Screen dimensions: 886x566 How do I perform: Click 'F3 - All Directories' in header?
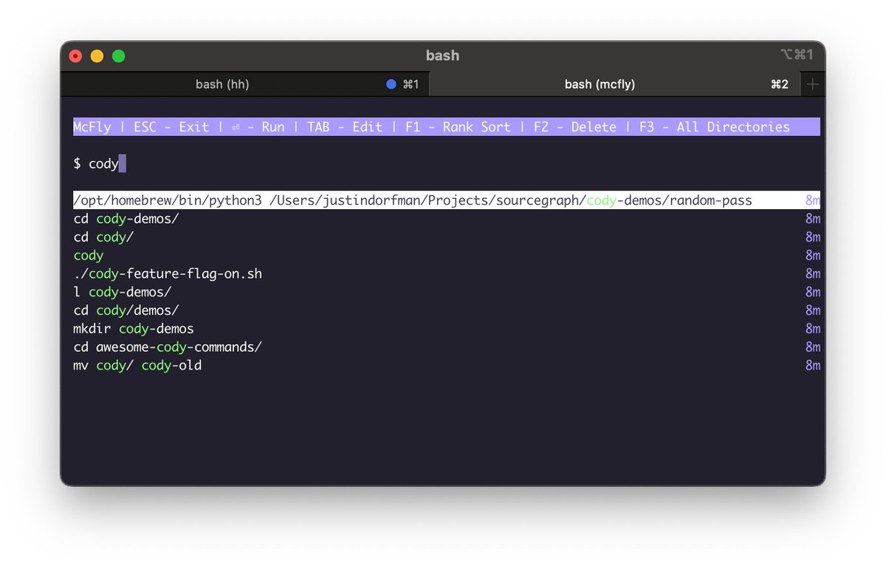[x=715, y=127]
